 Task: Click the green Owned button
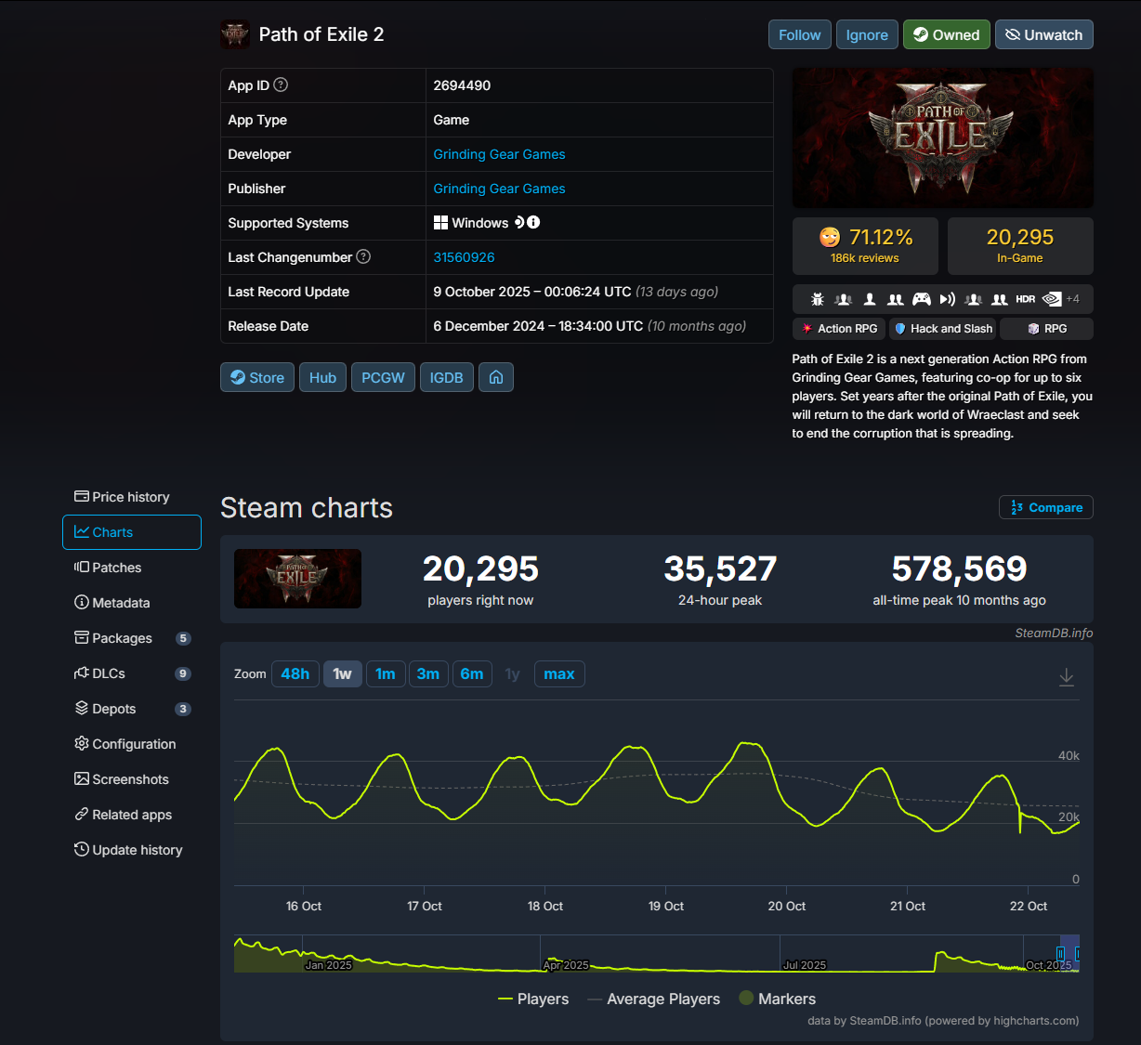pyautogui.click(x=947, y=34)
